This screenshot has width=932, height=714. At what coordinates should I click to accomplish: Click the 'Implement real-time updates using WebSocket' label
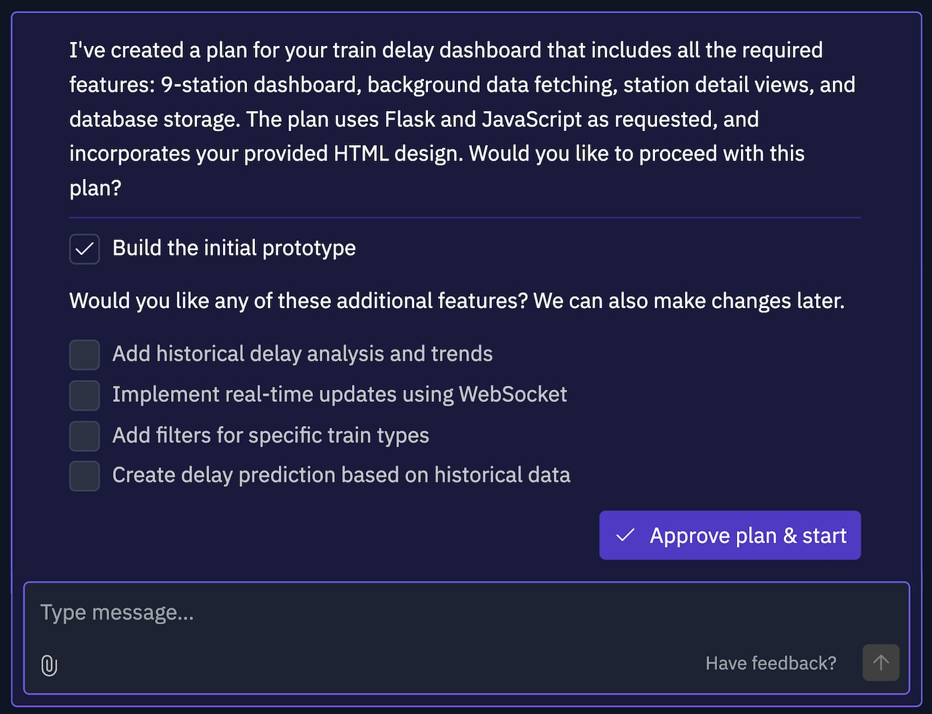pyautogui.click(x=340, y=395)
